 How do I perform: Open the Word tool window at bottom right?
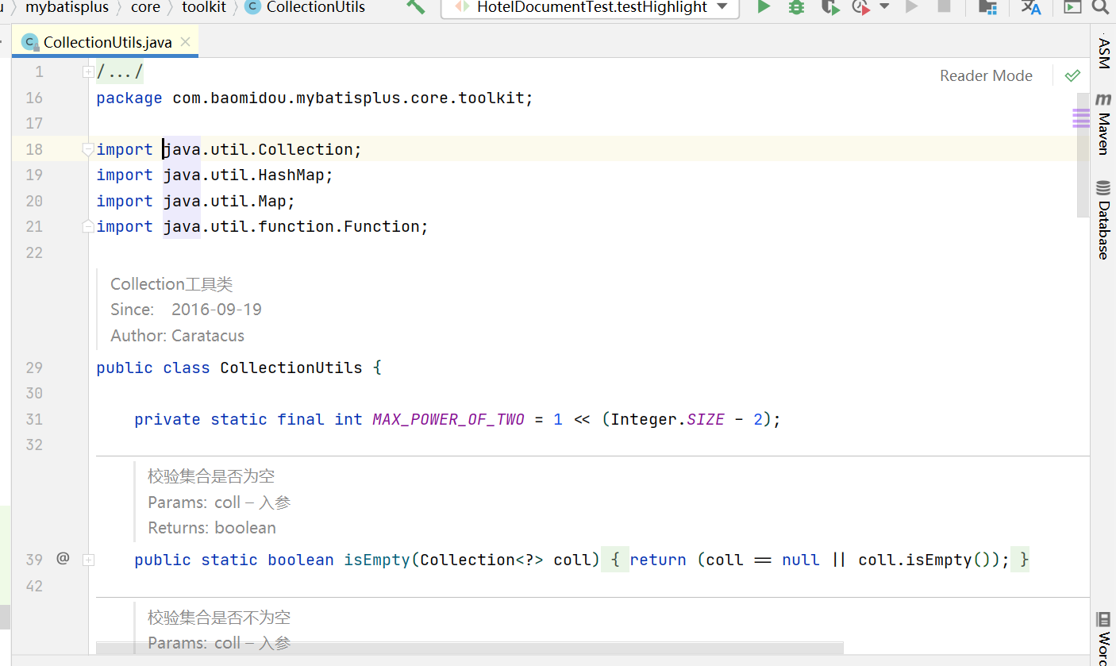(x=1104, y=639)
